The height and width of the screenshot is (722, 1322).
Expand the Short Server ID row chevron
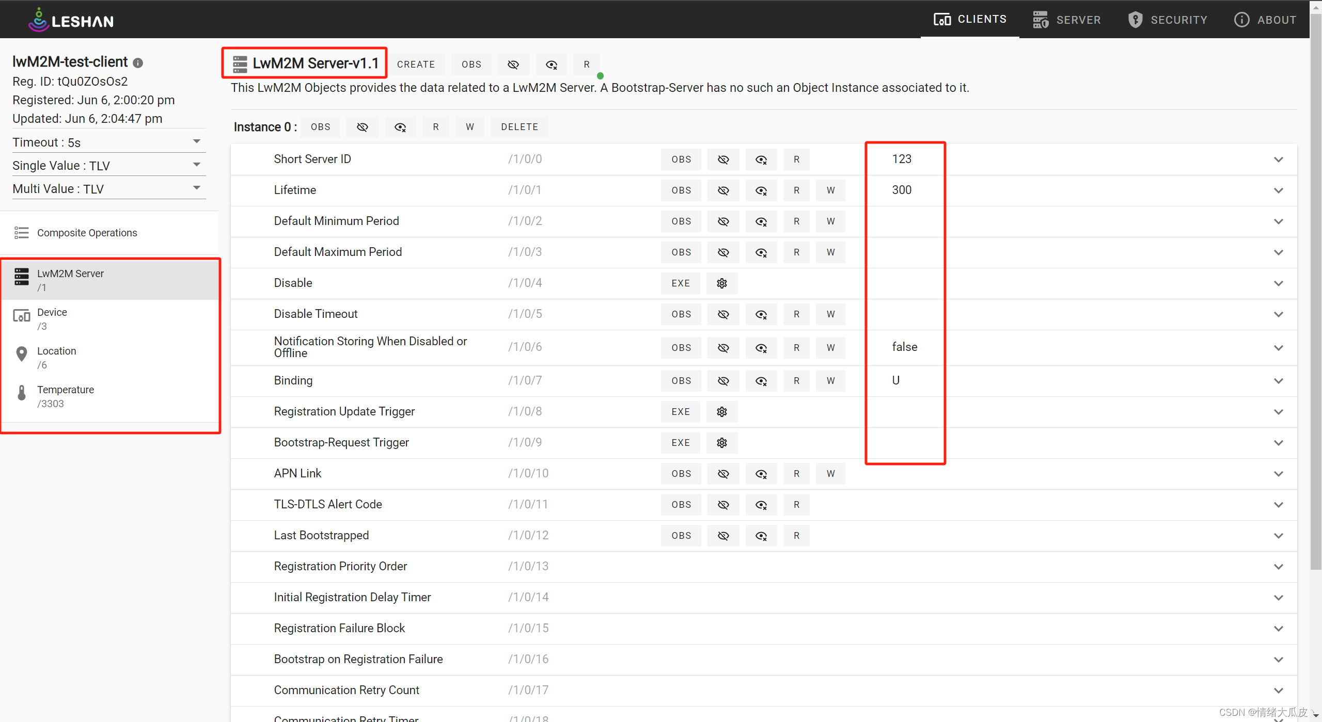click(1278, 159)
